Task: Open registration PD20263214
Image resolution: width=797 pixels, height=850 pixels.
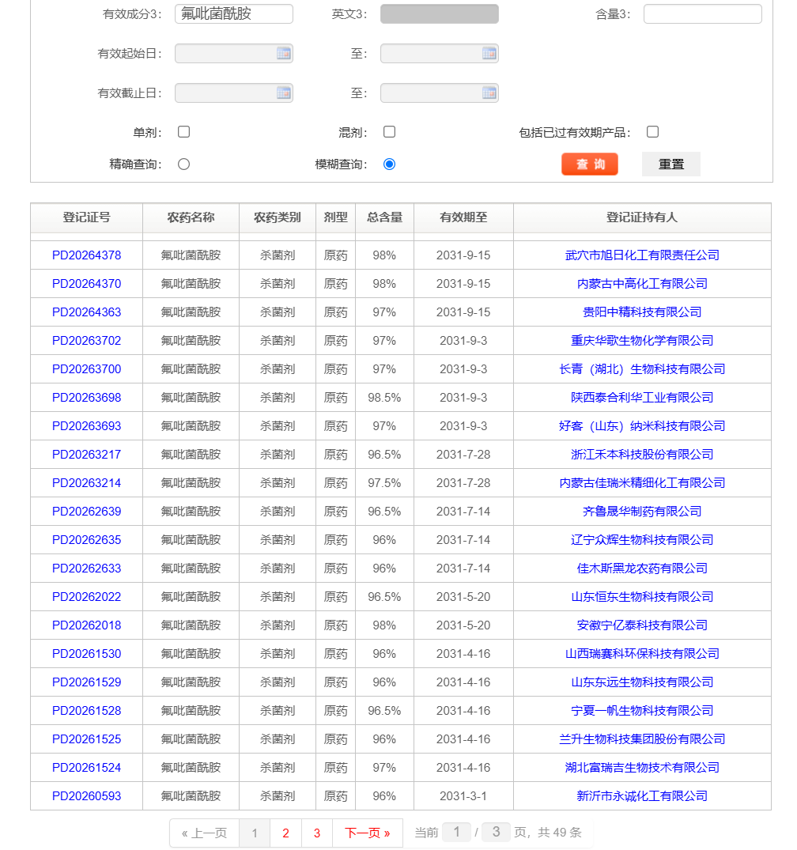Action: pos(87,483)
